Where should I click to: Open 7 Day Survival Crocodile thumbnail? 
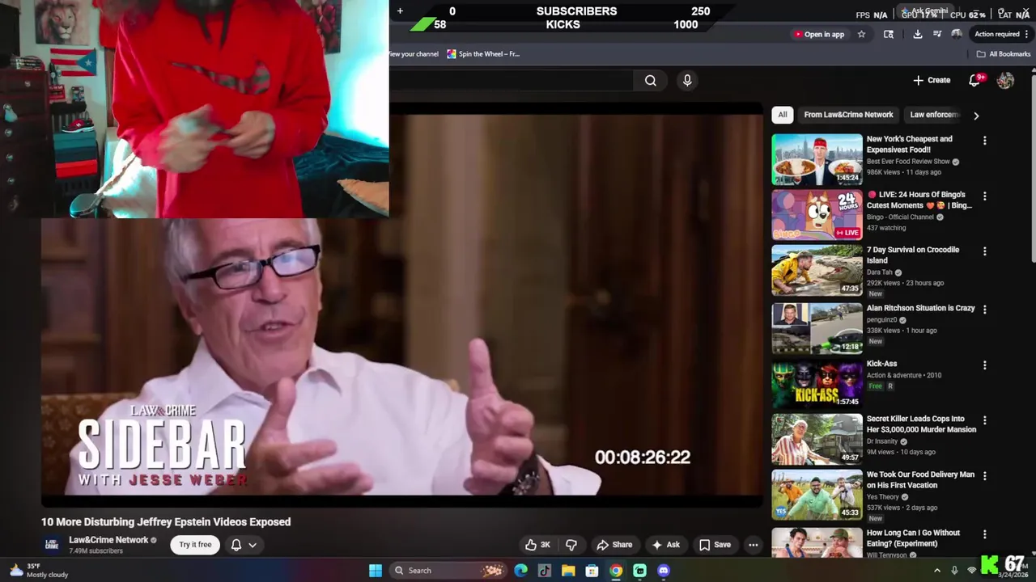[817, 270]
